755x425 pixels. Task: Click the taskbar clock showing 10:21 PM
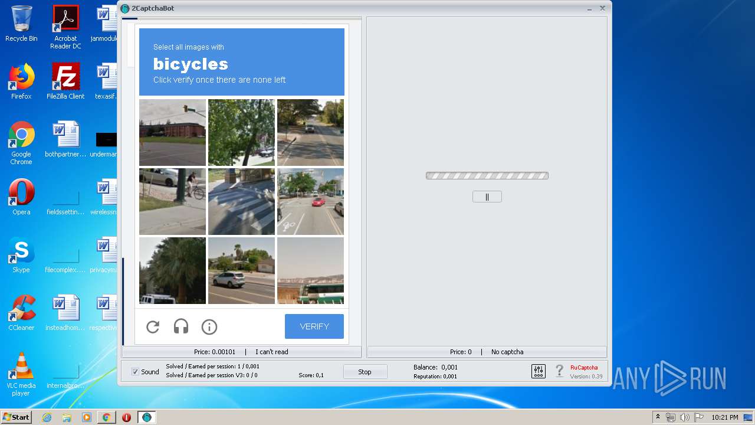(724, 417)
